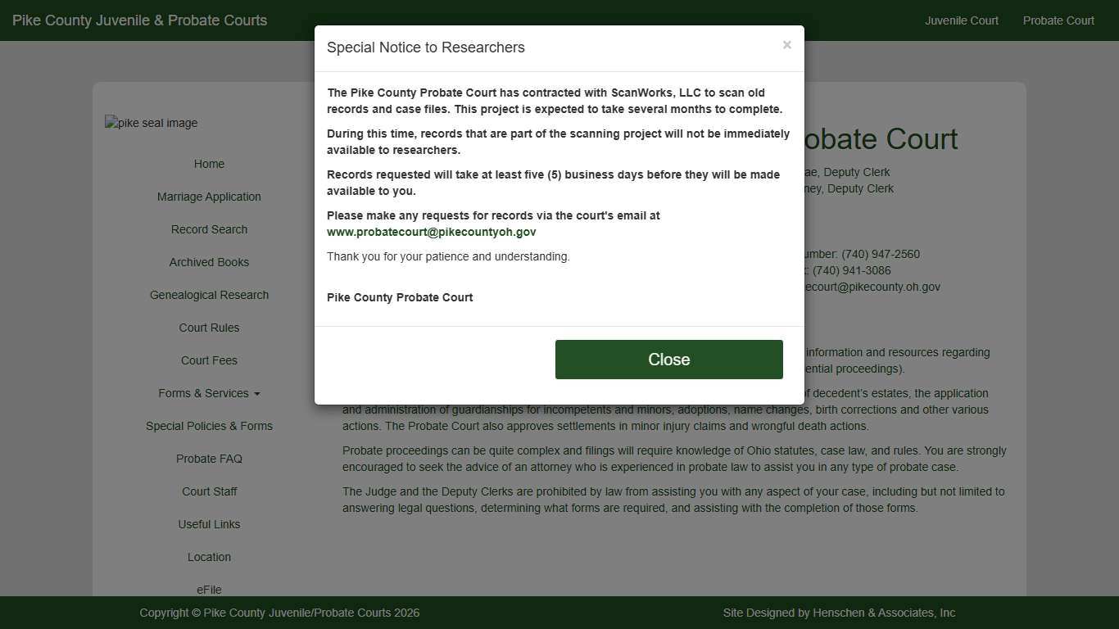Open the probate court email link

pyautogui.click(x=431, y=232)
